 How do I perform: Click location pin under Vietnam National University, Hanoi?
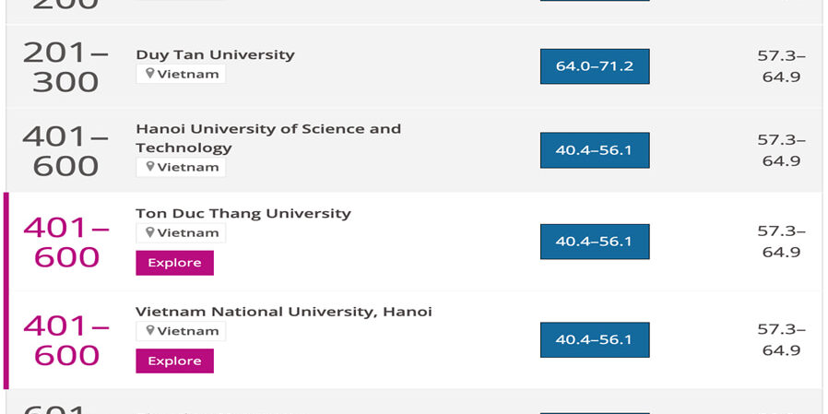point(149,331)
